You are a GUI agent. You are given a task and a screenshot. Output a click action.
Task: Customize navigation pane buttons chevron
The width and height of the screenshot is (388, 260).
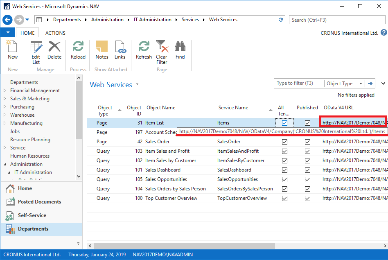pyautogui.click(x=78, y=244)
